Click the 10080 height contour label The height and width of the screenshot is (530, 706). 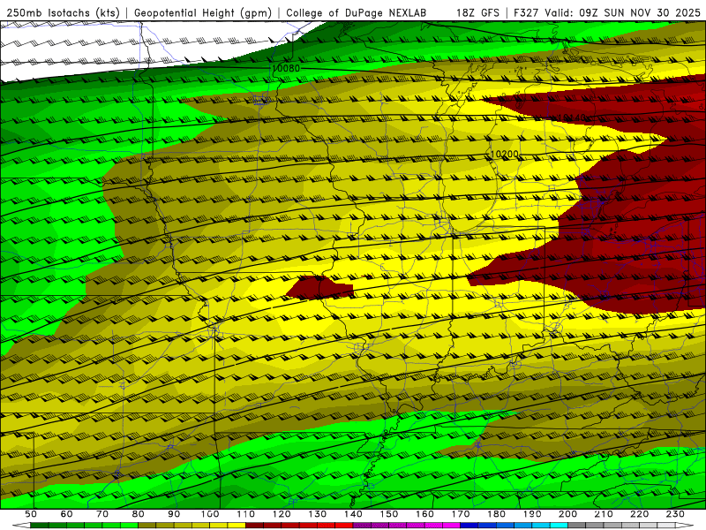coord(286,69)
